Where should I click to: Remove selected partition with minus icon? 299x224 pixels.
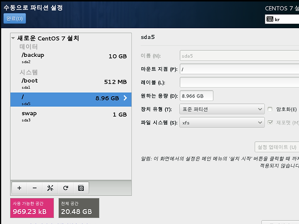[34, 188]
